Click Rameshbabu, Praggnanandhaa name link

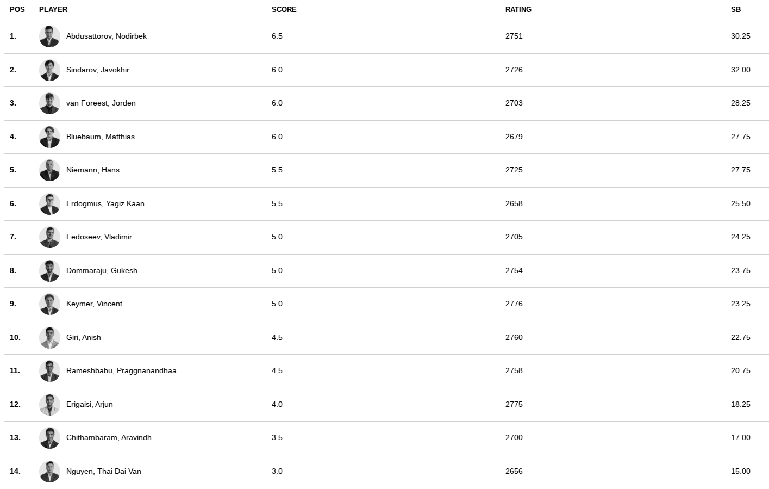[121, 370]
